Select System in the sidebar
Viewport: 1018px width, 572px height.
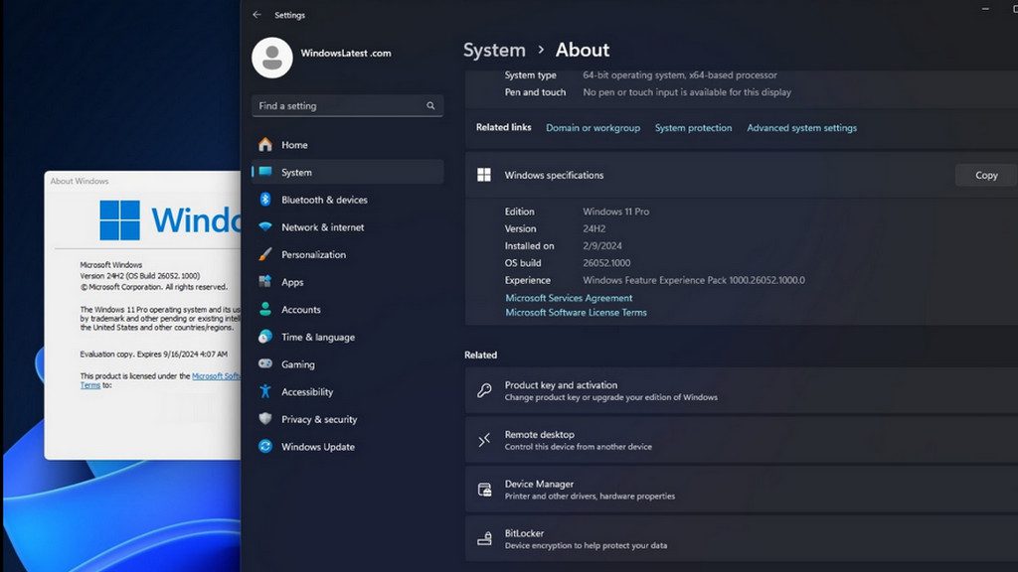point(347,172)
